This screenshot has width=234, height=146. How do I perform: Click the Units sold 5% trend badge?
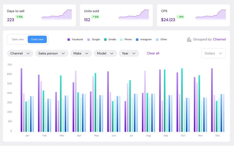pos(95,17)
